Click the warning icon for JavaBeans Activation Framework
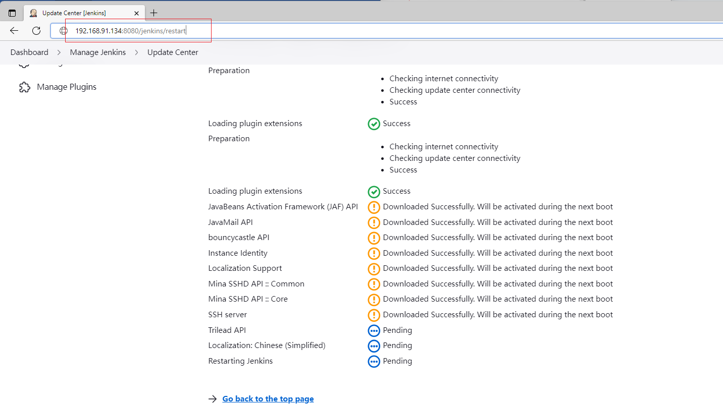This screenshot has height=405, width=723. 374,207
